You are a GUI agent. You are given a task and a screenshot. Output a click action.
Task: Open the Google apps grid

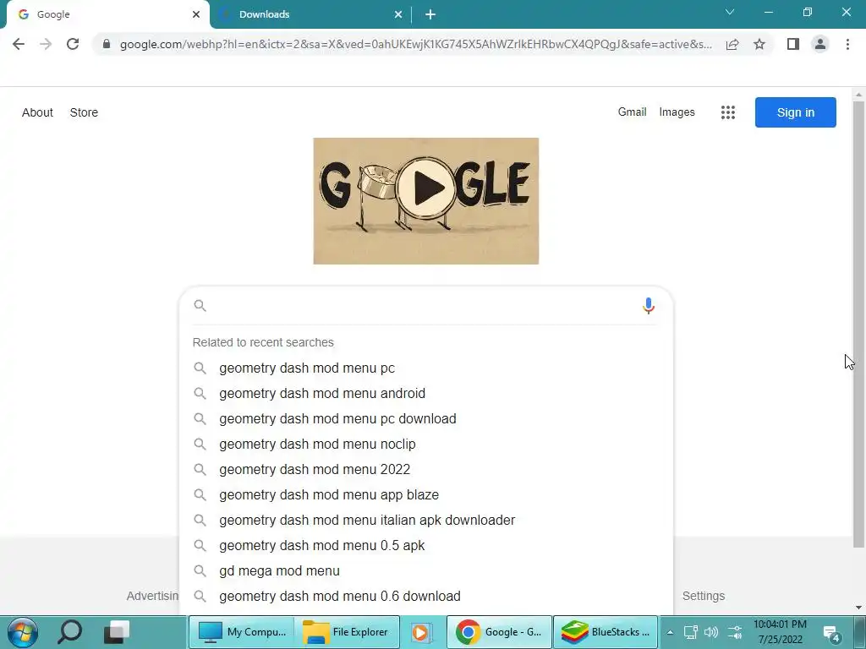(x=728, y=112)
